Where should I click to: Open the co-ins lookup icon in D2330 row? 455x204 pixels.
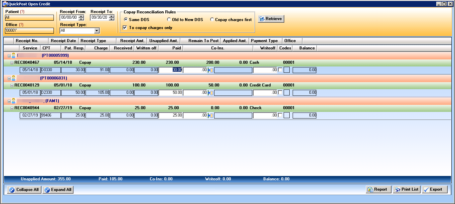click(x=210, y=93)
